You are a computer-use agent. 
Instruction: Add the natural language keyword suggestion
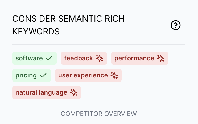[x=47, y=92]
